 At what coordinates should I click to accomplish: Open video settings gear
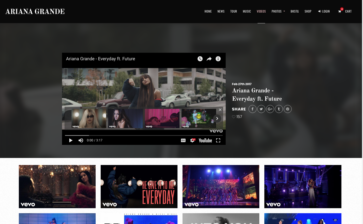click(x=193, y=140)
